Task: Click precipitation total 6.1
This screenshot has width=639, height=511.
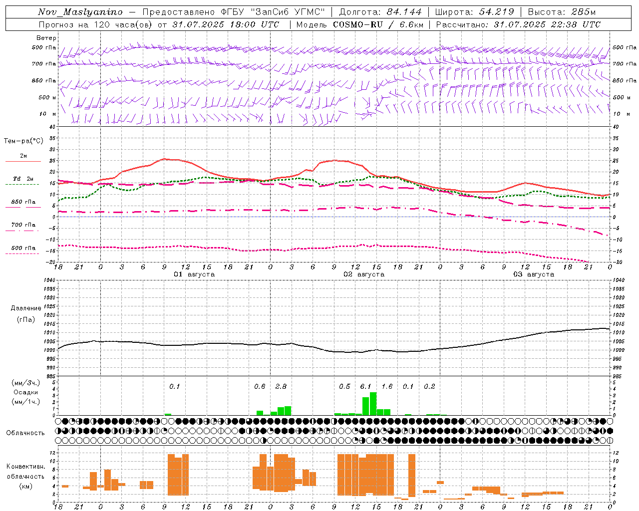Action: click(365, 386)
